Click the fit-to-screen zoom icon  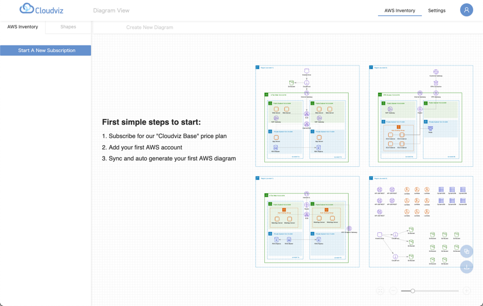pyautogui.click(x=381, y=291)
